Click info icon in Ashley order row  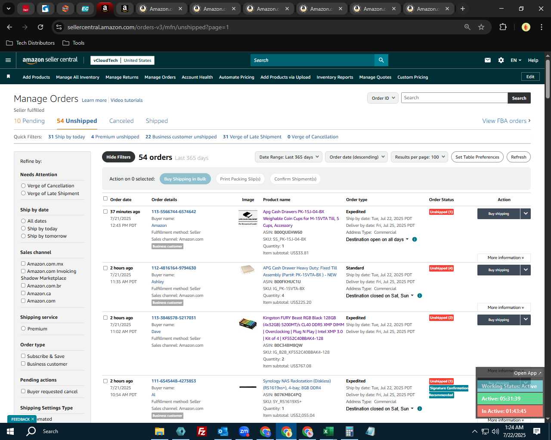pyautogui.click(x=420, y=296)
